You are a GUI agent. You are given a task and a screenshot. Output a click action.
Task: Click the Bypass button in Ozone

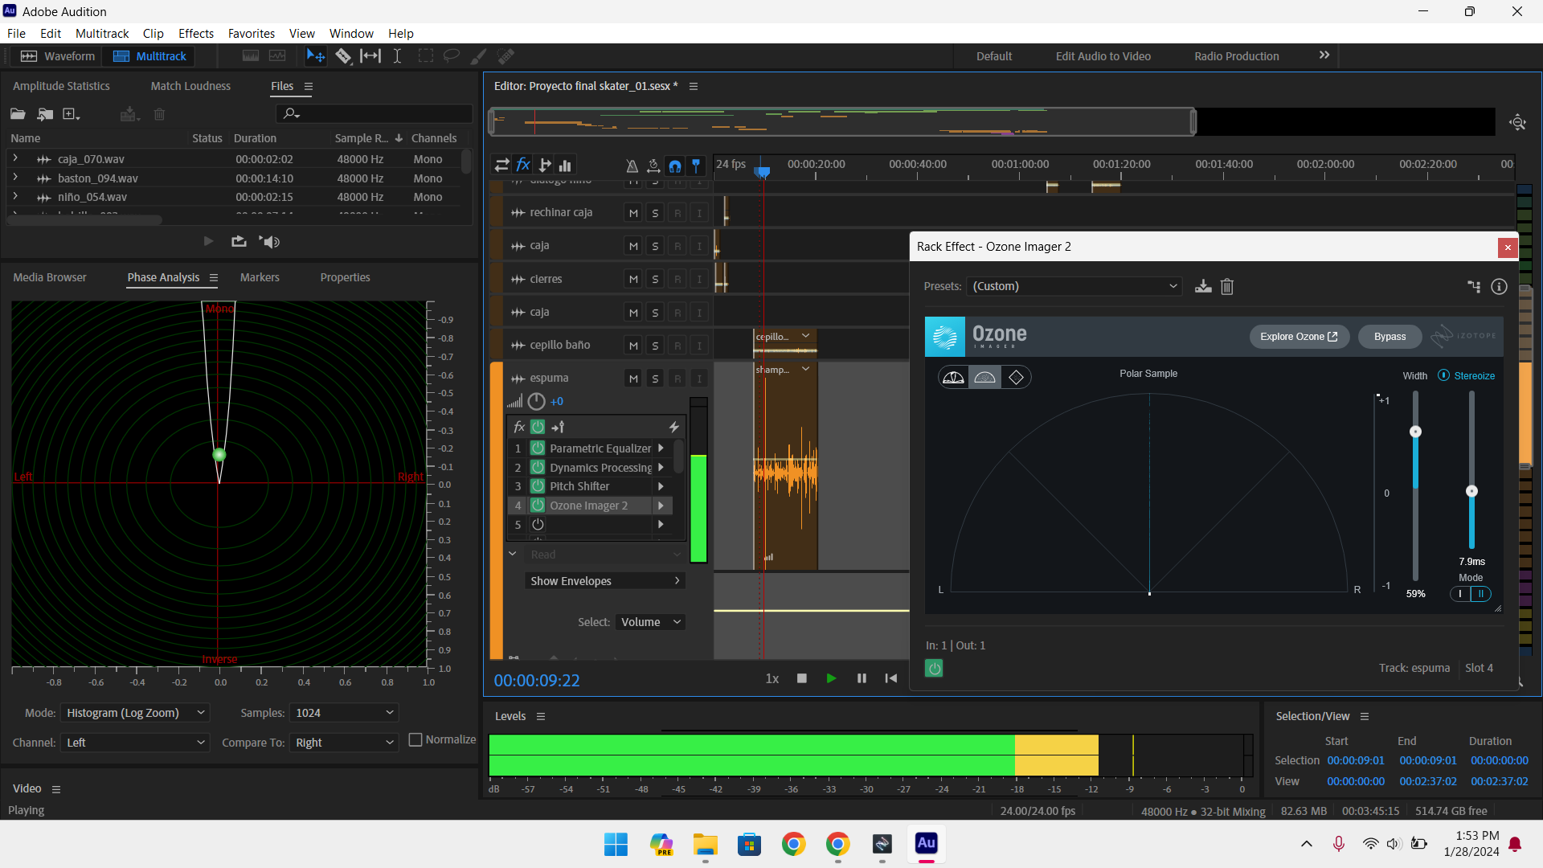click(1390, 337)
